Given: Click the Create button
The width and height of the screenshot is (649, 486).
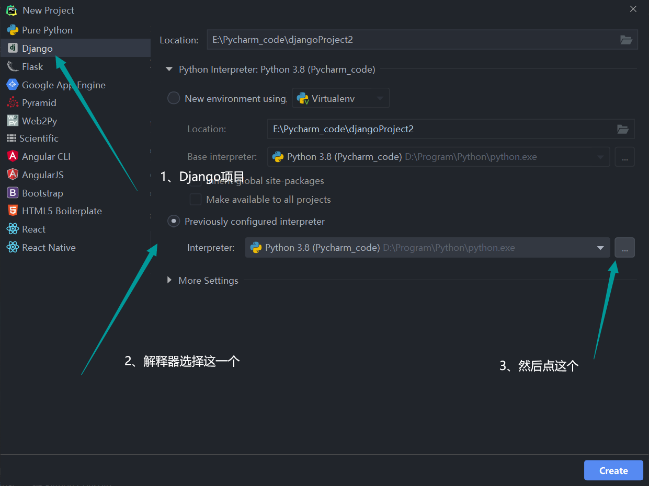Looking at the screenshot, I should (x=613, y=470).
